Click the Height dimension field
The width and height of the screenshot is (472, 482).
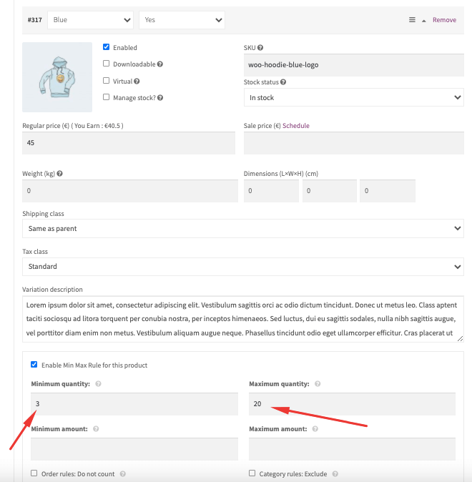coord(388,191)
